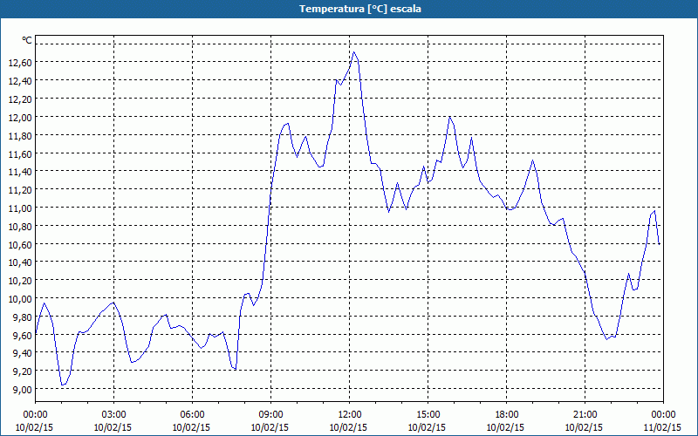Image resolution: width=698 pixels, height=436 pixels.
Task: Click the 12,00 y-axis value
Action: tap(20, 117)
